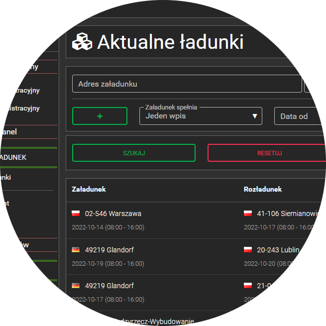This screenshot has width=326, height=326.
Task: Click the German flag in the 2022-10-19 Glandorf row
Action: pos(76,249)
